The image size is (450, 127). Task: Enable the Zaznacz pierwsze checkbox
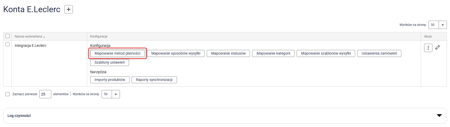[x=8, y=94]
